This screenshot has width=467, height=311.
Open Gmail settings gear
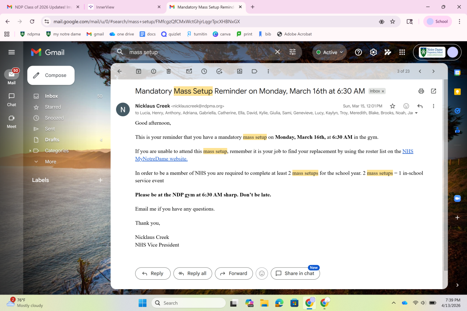373,52
